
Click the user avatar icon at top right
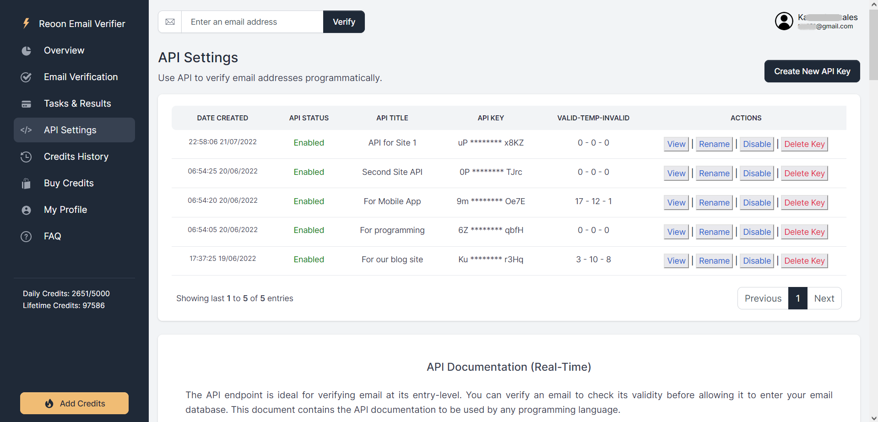784,21
